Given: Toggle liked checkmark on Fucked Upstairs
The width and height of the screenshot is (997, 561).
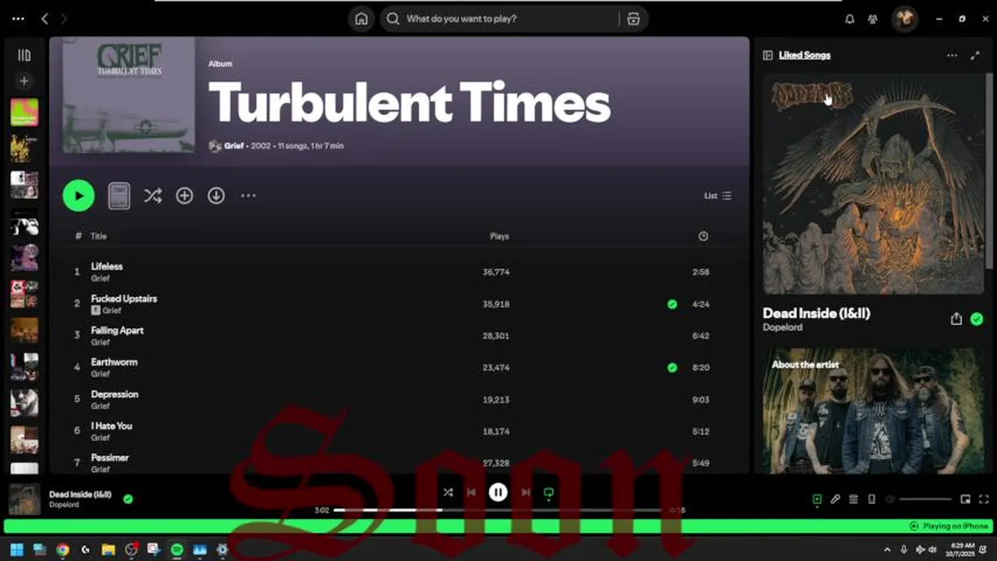Looking at the screenshot, I should point(672,304).
